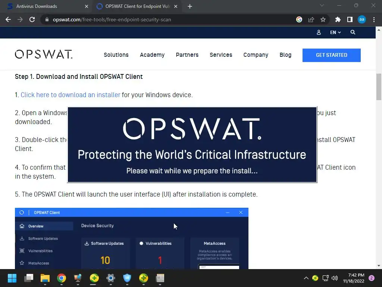Click the browser forward arrow

point(20,19)
